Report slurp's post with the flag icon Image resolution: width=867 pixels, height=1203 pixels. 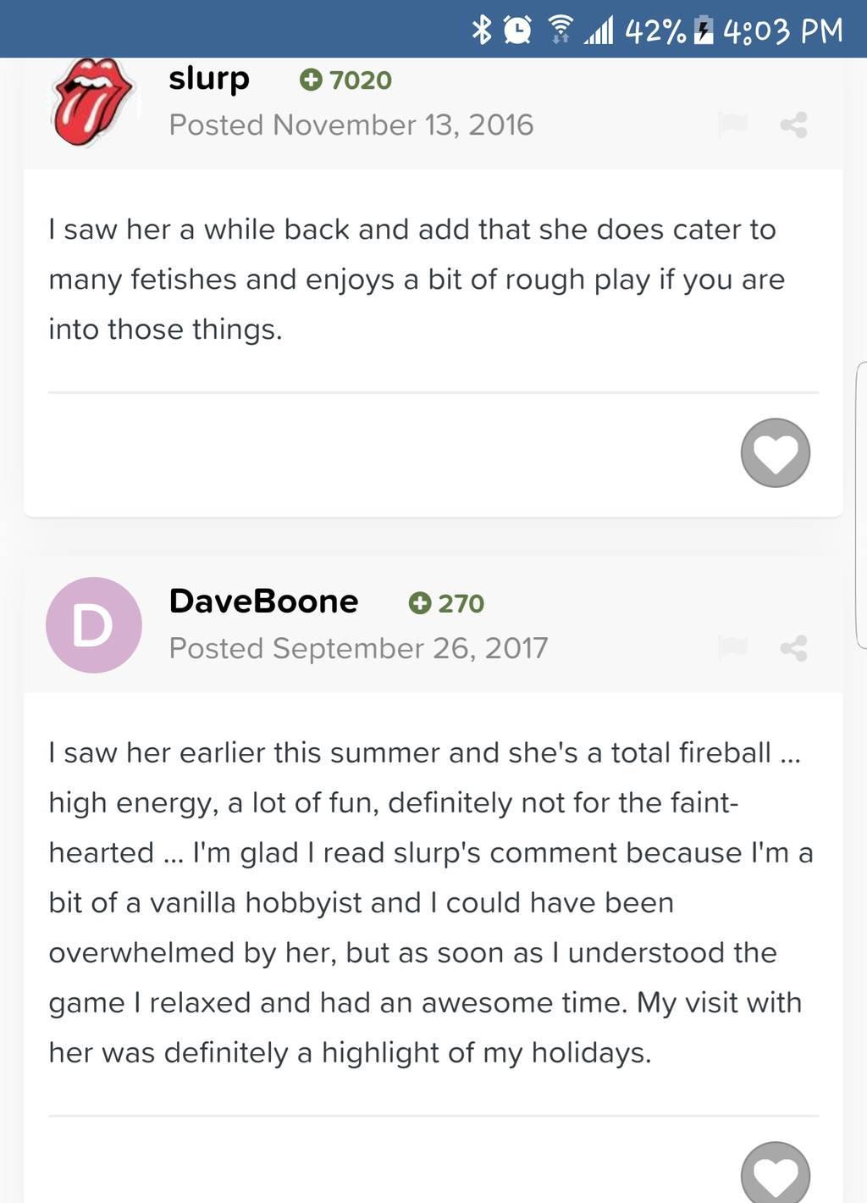[x=732, y=125]
